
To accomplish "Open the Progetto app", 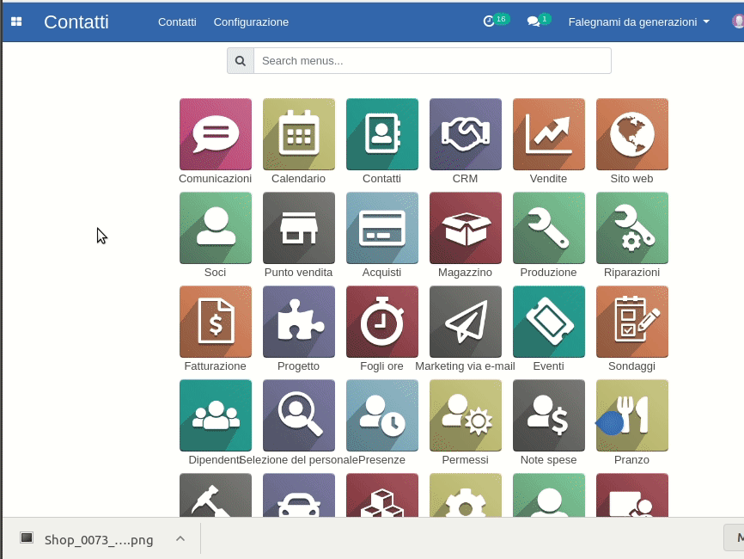I will point(299,322).
